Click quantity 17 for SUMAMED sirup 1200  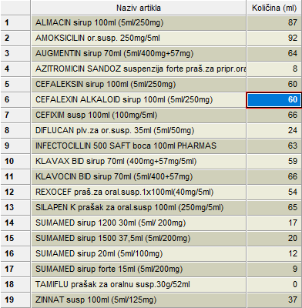(274, 223)
